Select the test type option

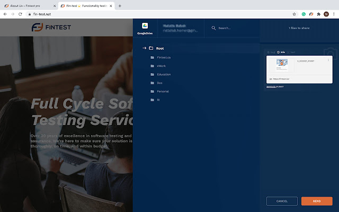(x=292, y=52)
